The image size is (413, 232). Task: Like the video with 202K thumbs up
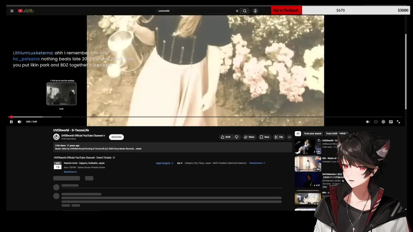click(x=226, y=137)
